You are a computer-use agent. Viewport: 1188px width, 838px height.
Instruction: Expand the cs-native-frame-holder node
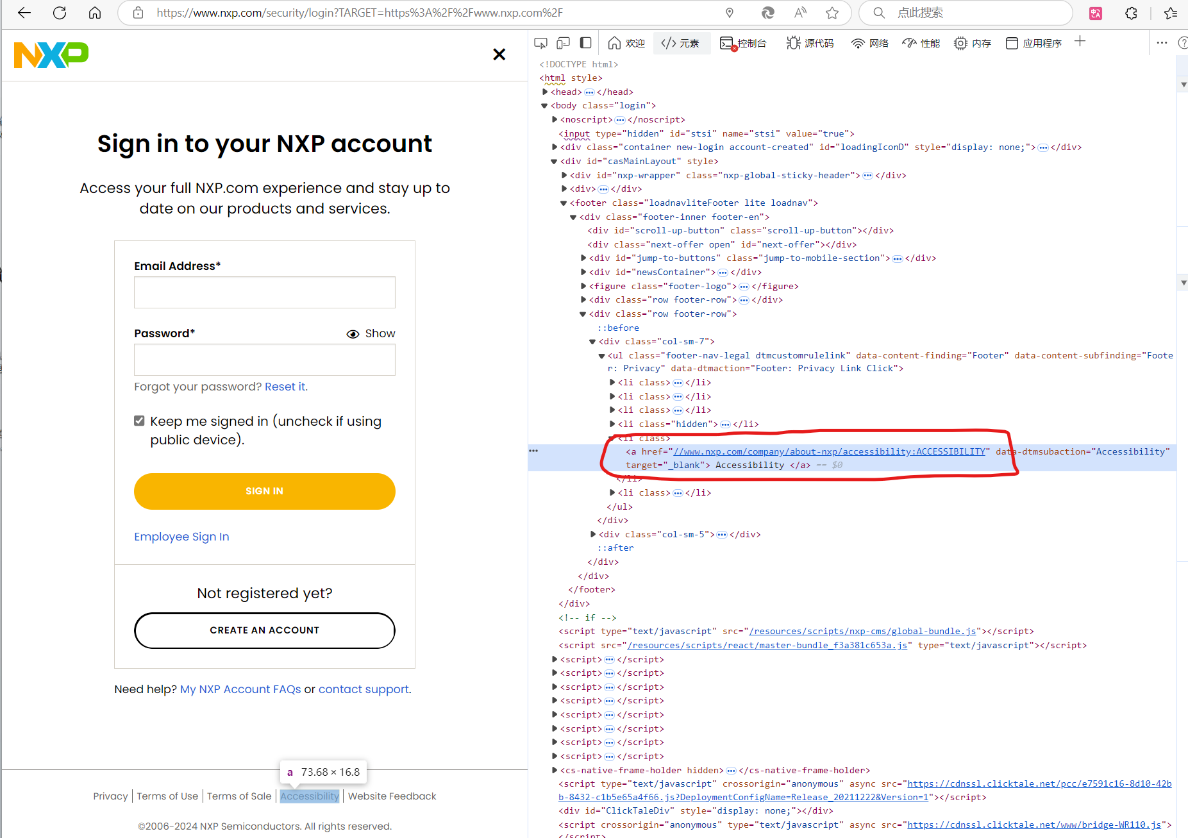coord(555,770)
